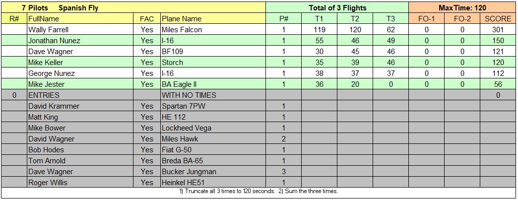
Task: Select the FO-1 column header
Action: pos(427,18)
